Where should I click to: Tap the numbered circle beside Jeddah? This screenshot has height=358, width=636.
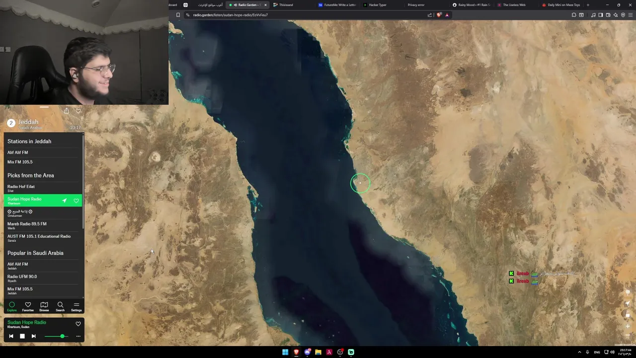click(x=11, y=123)
